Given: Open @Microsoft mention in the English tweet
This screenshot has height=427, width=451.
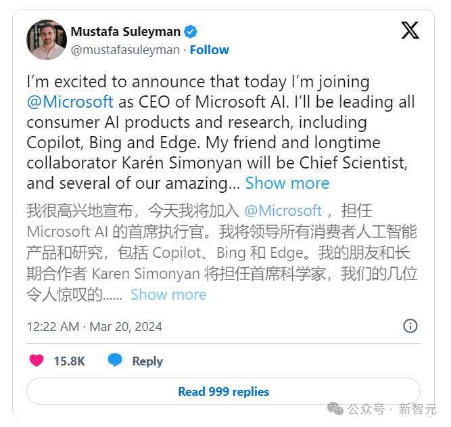Looking at the screenshot, I should coord(70,102).
